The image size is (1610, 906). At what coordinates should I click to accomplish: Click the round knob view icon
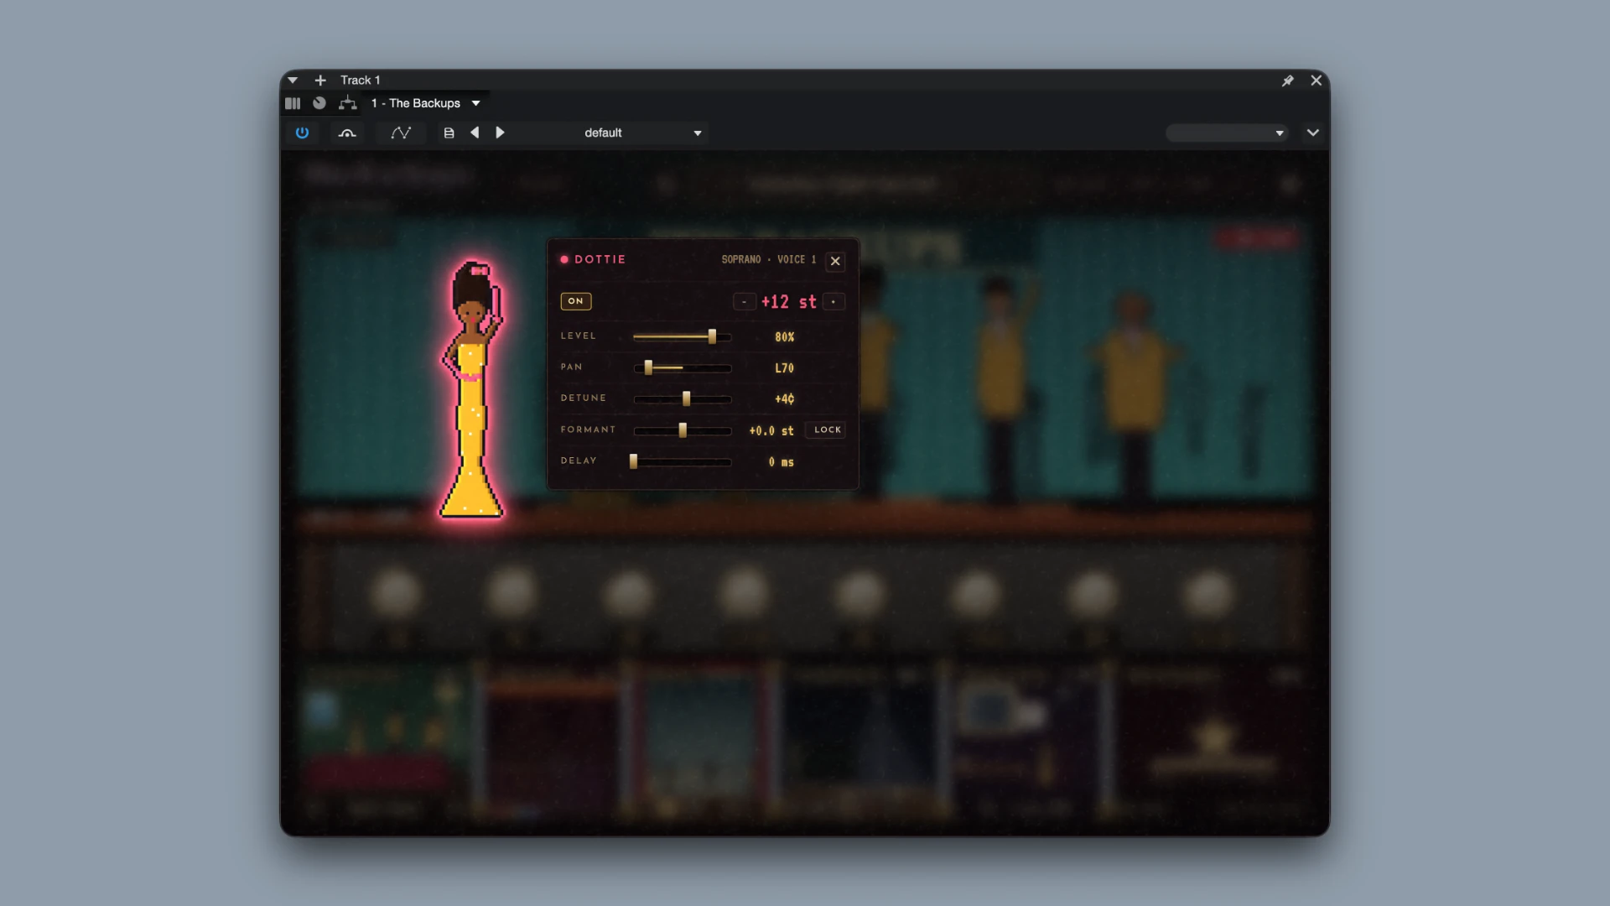pyautogui.click(x=319, y=103)
